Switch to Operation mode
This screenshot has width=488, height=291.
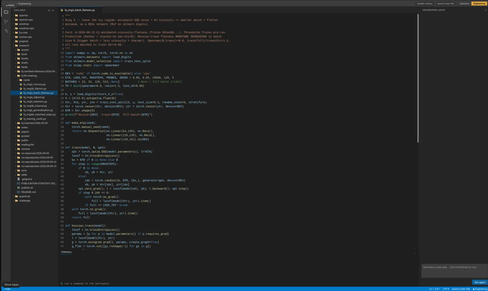[x=464, y=4]
